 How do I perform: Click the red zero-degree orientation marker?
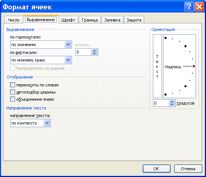[194, 66]
